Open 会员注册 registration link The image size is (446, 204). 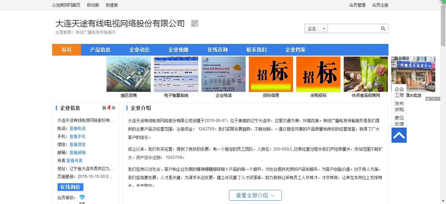click(x=380, y=5)
